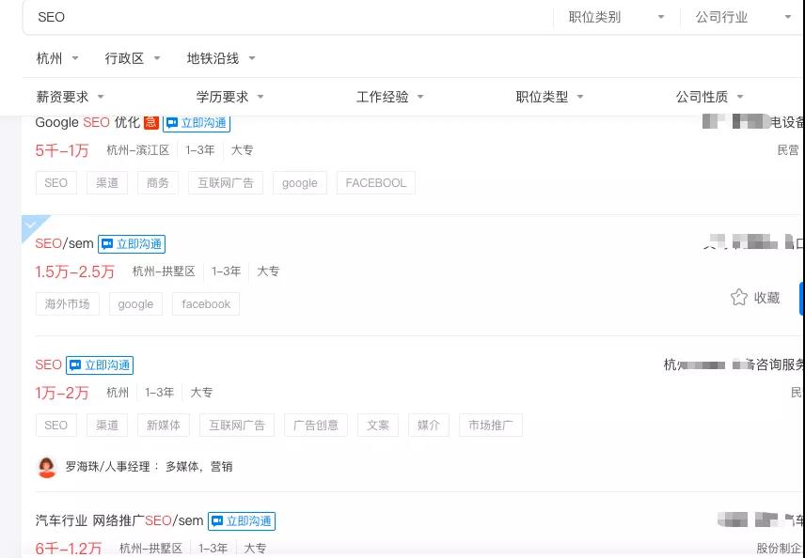
Task: Expand the 薪资要求 filter
Action: [70, 97]
